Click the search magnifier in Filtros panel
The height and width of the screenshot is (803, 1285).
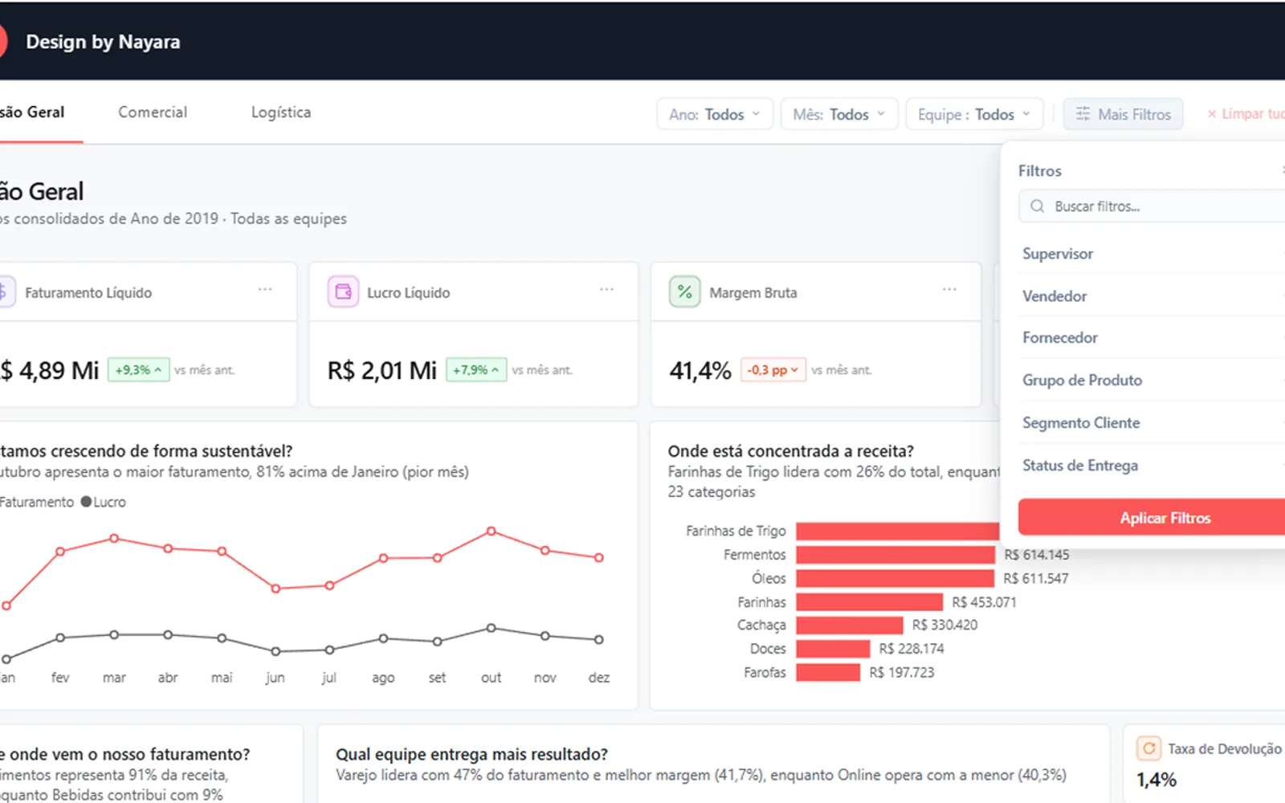[1038, 206]
